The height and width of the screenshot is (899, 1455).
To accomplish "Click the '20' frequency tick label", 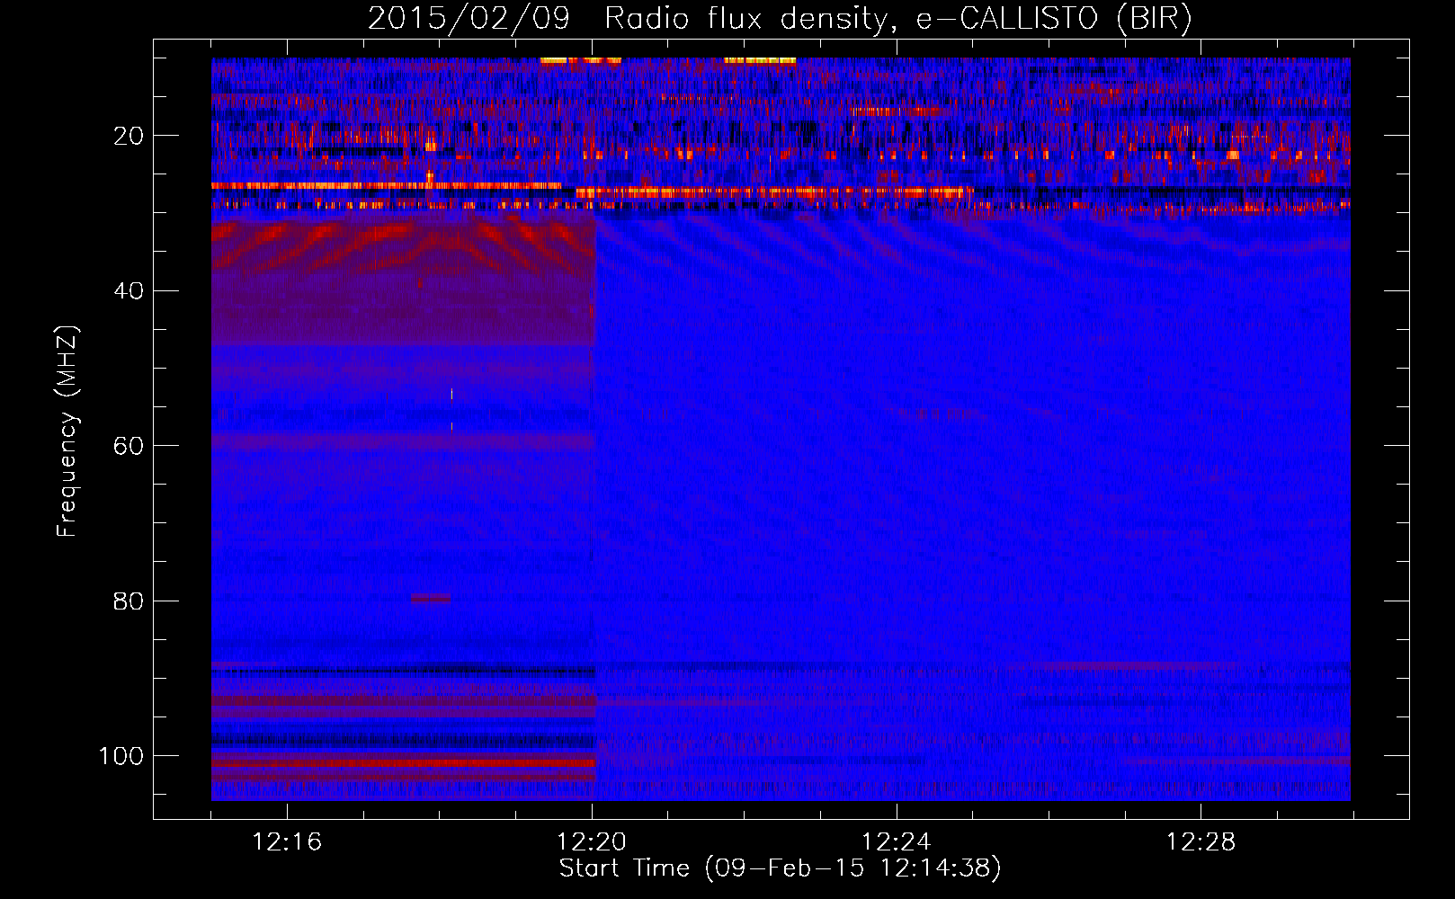I will [129, 136].
